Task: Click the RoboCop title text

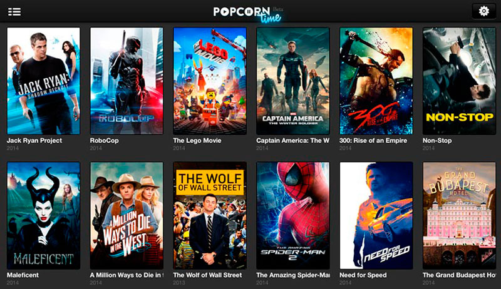Action: tap(104, 141)
